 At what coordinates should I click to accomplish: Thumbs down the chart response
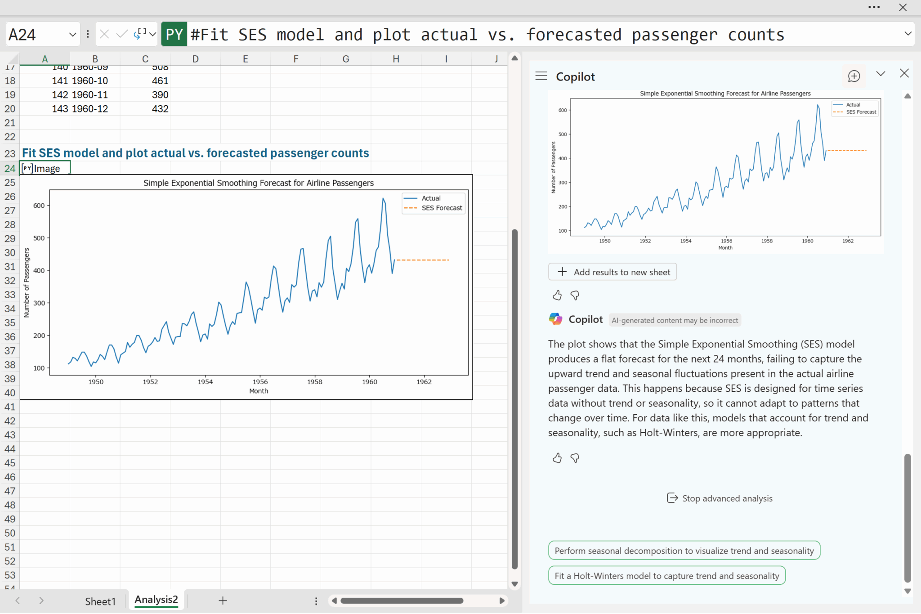575,296
